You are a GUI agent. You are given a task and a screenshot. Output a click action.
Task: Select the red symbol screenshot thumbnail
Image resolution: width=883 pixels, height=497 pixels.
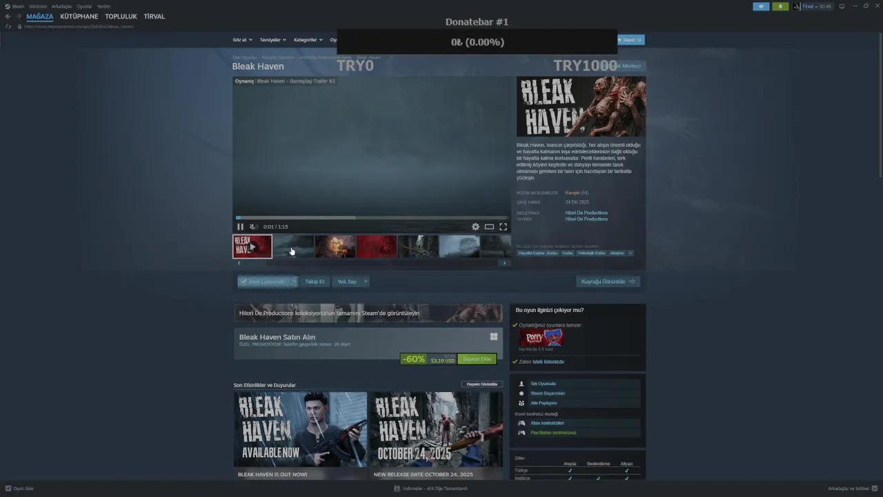(x=377, y=246)
